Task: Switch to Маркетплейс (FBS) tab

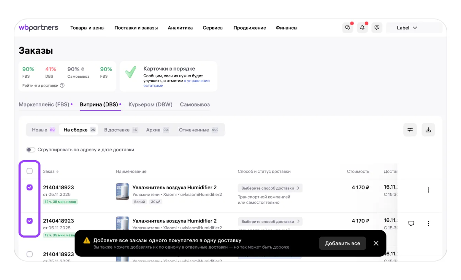Action: tap(46, 104)
